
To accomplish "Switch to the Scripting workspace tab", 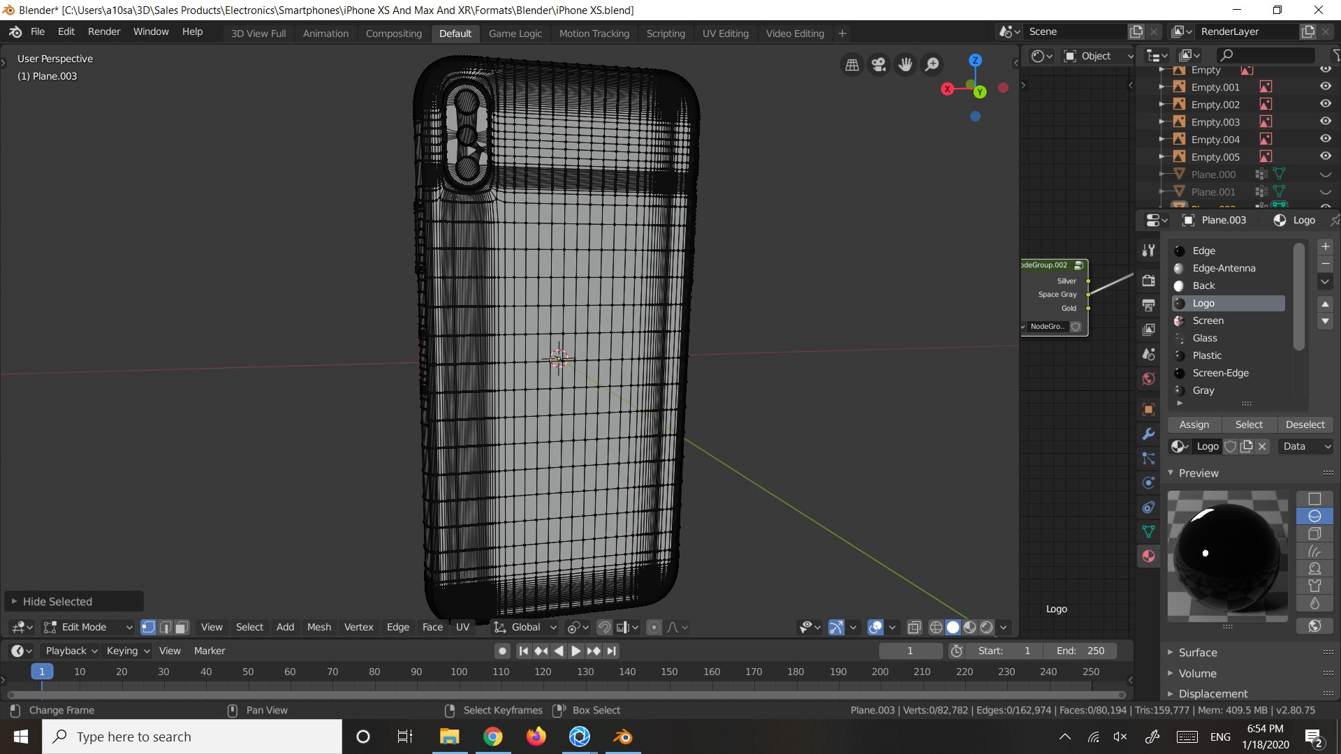I will 666,34.
